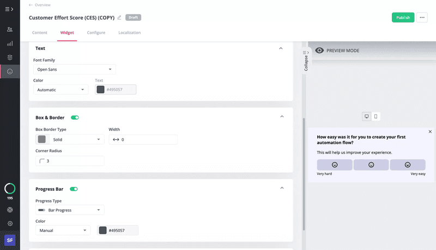Open the three-dots more options menu
Screen dimensions: 436x250
[422, 17]
